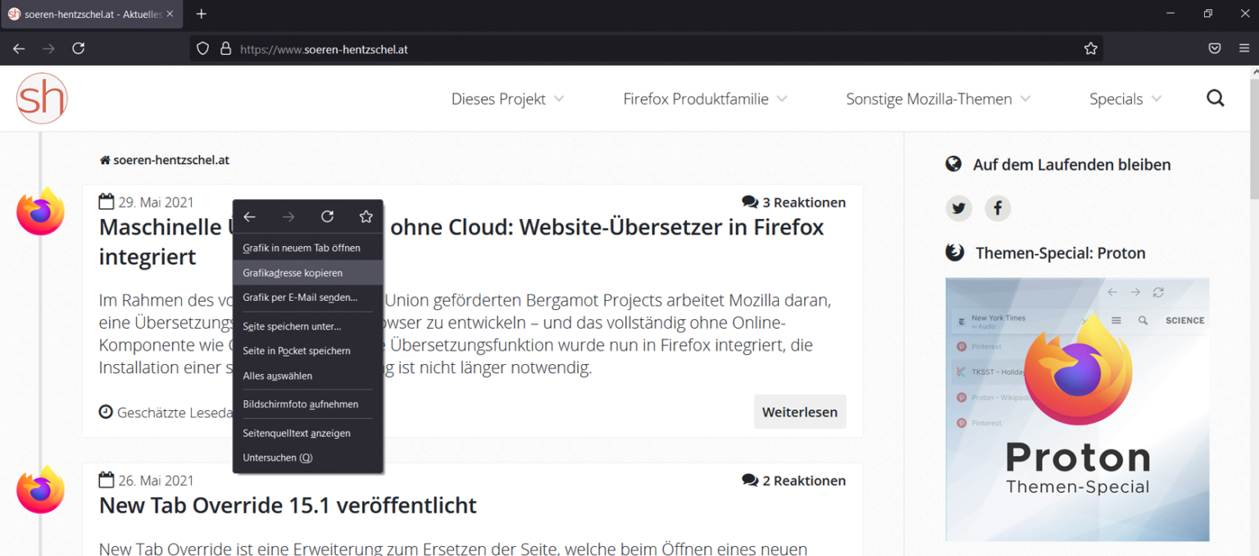Viewport: 1259px width, 556px height.
Task: Click the forward navigation arrow in the context menu
Action: tap(288, 216)
